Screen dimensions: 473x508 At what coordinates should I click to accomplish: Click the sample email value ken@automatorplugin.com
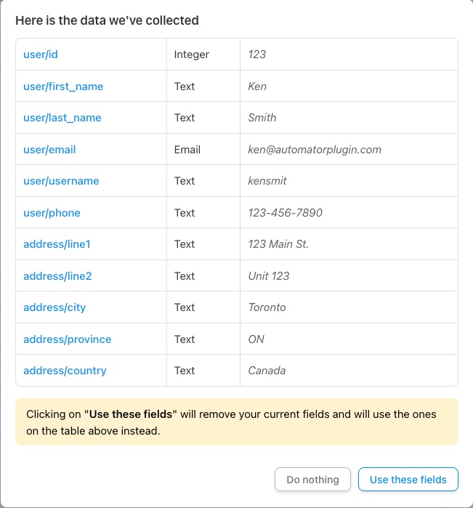[x=315, y=150]
